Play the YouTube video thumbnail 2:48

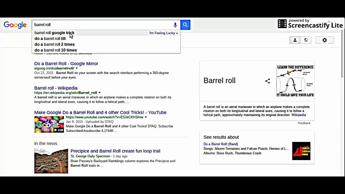coord(49,124)
